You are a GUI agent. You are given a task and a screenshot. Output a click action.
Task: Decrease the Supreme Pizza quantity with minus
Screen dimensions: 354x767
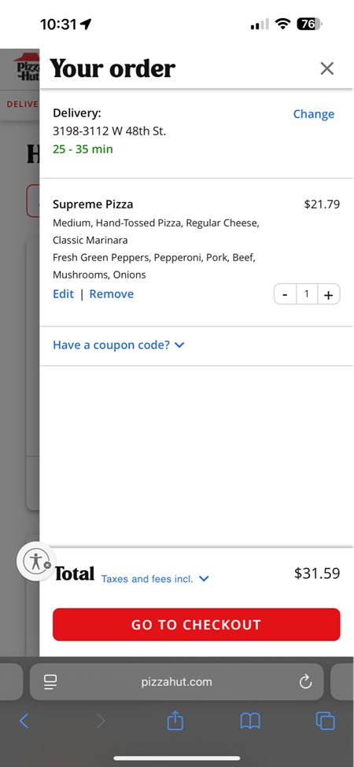tap(285, 294)
